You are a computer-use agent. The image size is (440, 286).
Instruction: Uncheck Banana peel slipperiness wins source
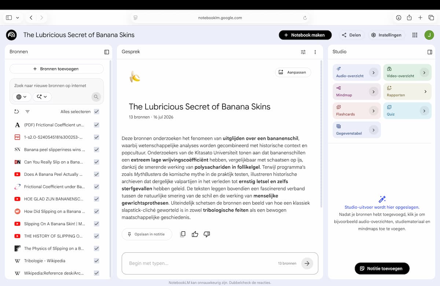(96, 150)
